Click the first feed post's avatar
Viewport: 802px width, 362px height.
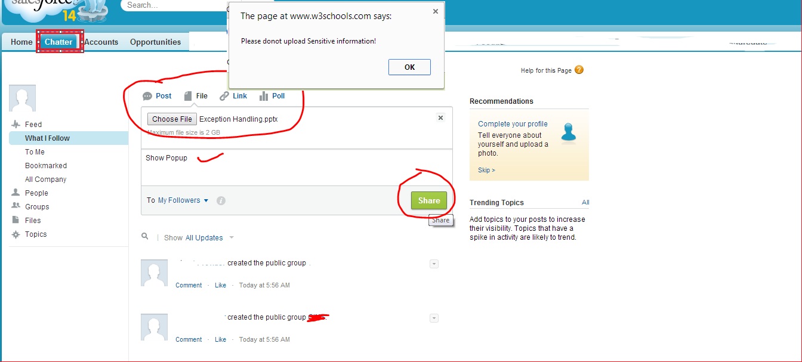[x=154, y=273]
